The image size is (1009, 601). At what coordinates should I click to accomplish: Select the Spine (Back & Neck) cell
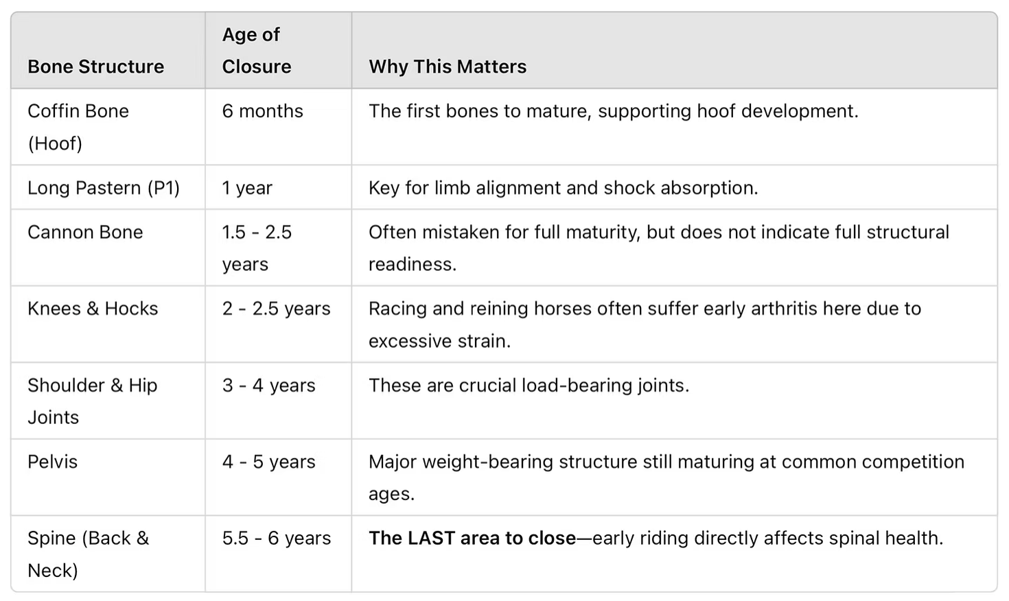point(88,554)
